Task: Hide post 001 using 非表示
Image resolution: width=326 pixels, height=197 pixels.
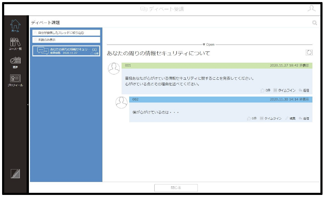Action: 304,65
